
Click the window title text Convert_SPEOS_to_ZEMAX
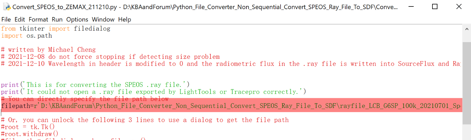point(64,7)
